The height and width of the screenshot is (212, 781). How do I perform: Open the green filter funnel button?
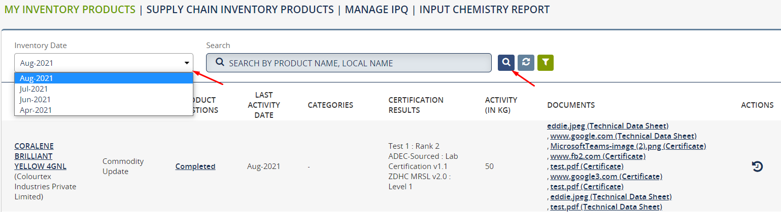[x=546, y=62]
